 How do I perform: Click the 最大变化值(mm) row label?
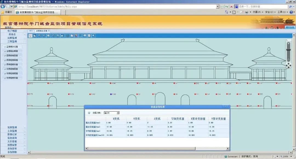pyautogui.click(x=93, y=123)
